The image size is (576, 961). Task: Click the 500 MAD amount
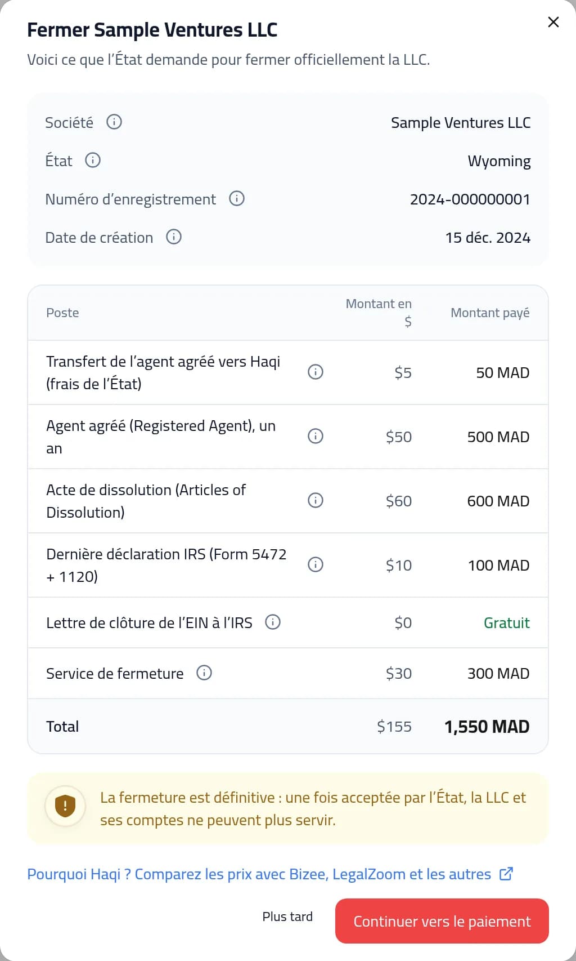(x=498, y=437)
